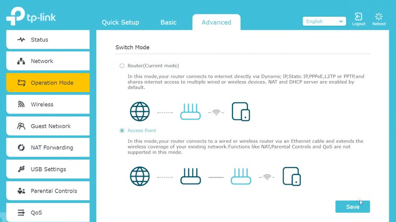Select the Router mode radio button
Viewport: 396px width, 222px height.
(122, 66)
